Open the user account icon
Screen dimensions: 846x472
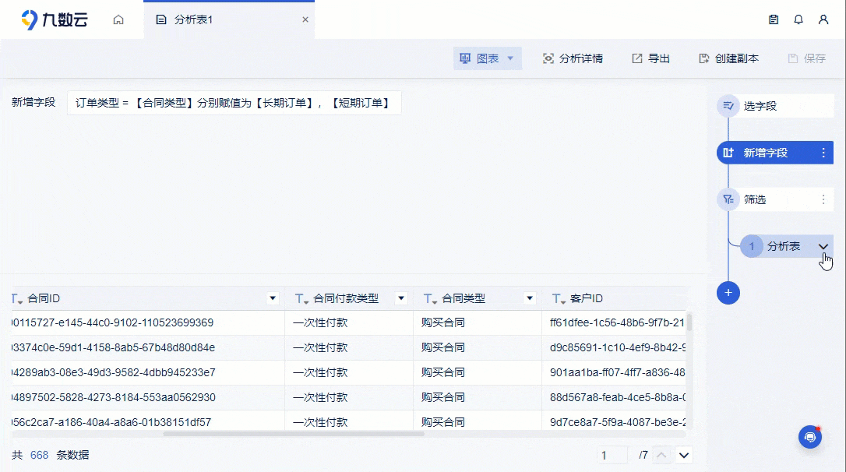pyautogui.click(x=824, y=19)
